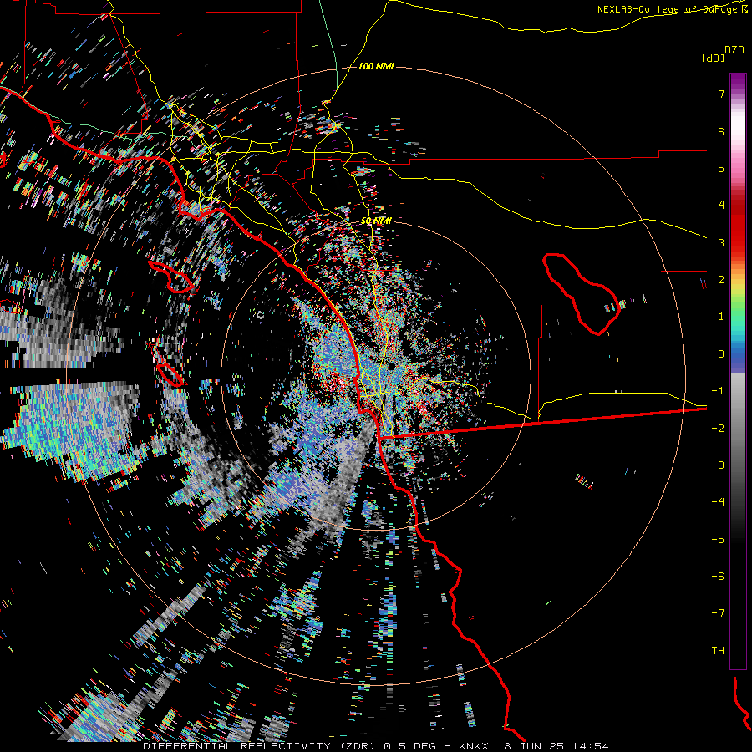This screenshot has height=752, width=752.
Task: Click the -7 value on the dB scale
Action: tap(718, 613)
